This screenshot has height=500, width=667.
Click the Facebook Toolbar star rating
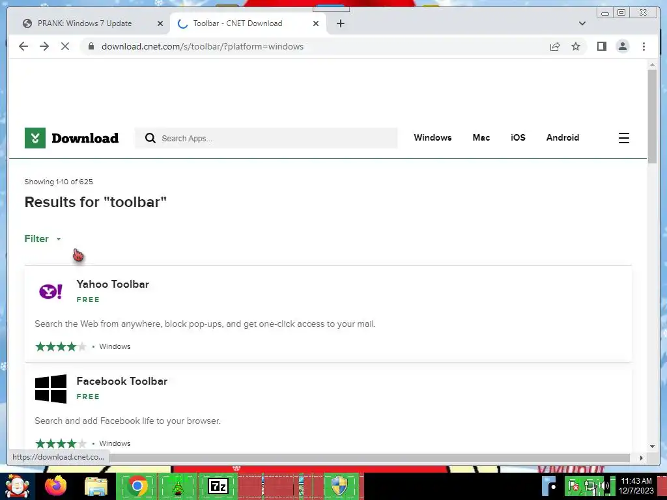(61, 443)
